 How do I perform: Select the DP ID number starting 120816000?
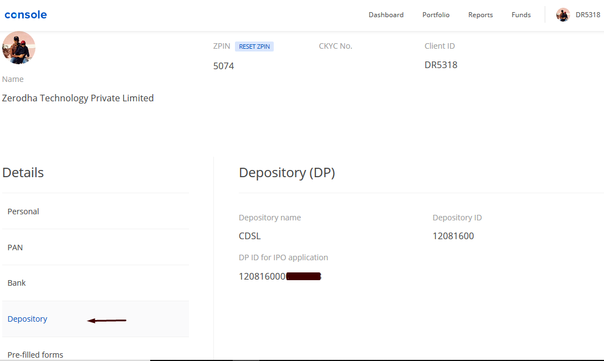(x=280, y=276)
